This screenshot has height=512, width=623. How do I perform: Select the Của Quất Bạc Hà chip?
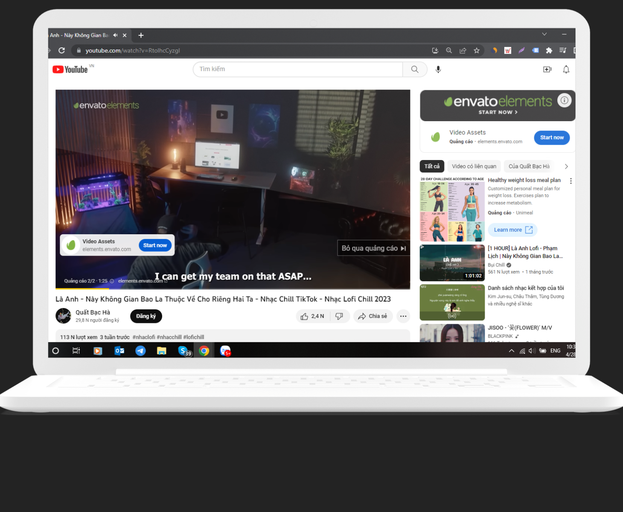pyautogui.click(x=529, y=166)
